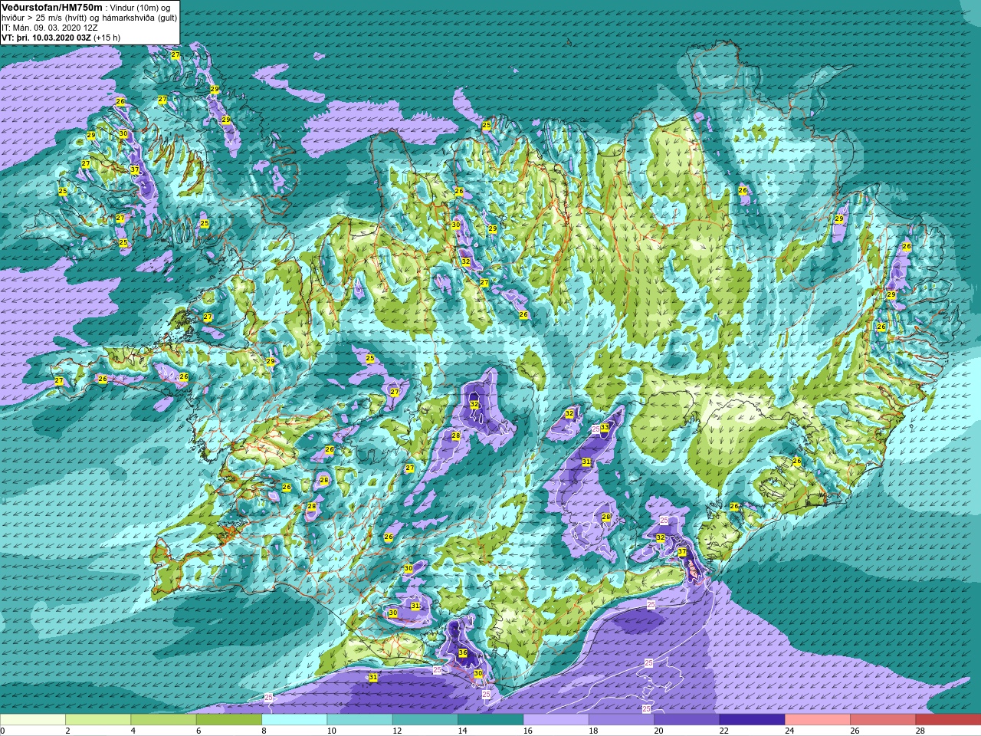981x736 pixels.
Task: Click the turquoise 10–12 m/s legend swatch
Action: (359, 720)
